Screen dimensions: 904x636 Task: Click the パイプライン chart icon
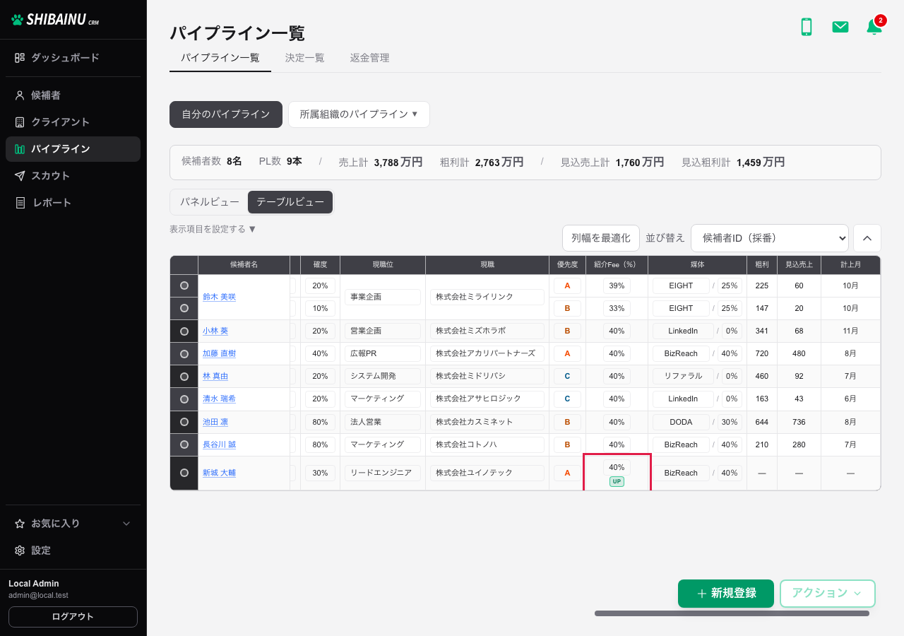[20, 149]
